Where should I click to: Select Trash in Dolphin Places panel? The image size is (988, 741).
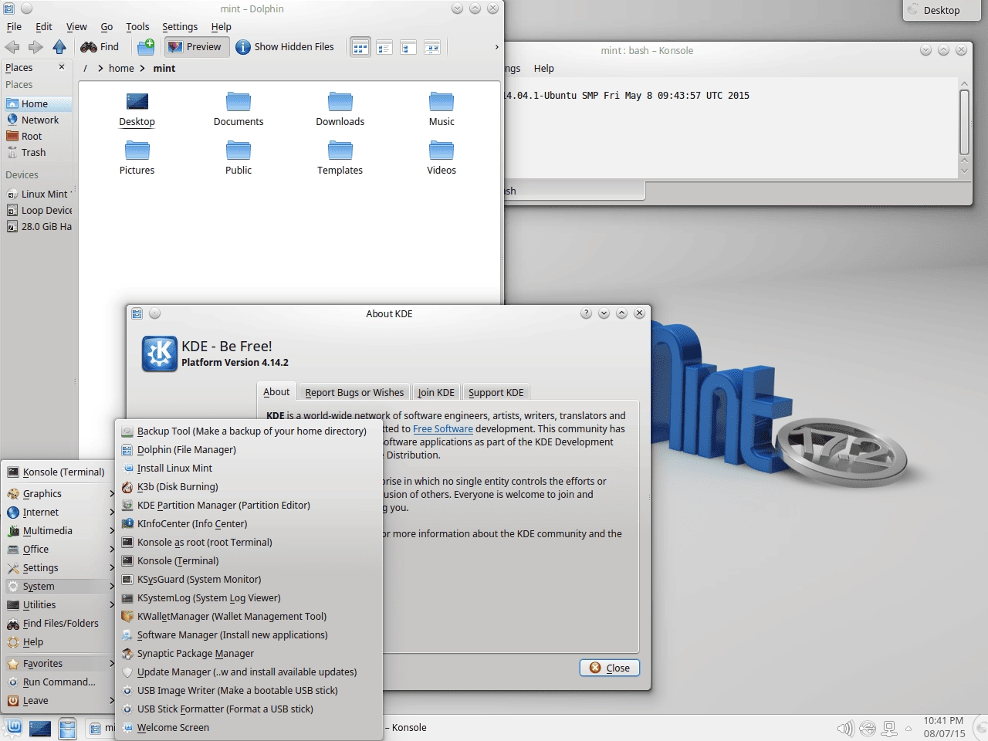[x=37, y=152]
